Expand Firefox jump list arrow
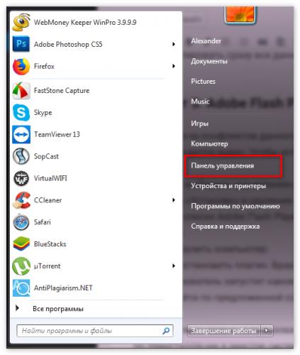The image size is (300, 355). [174, 66]
